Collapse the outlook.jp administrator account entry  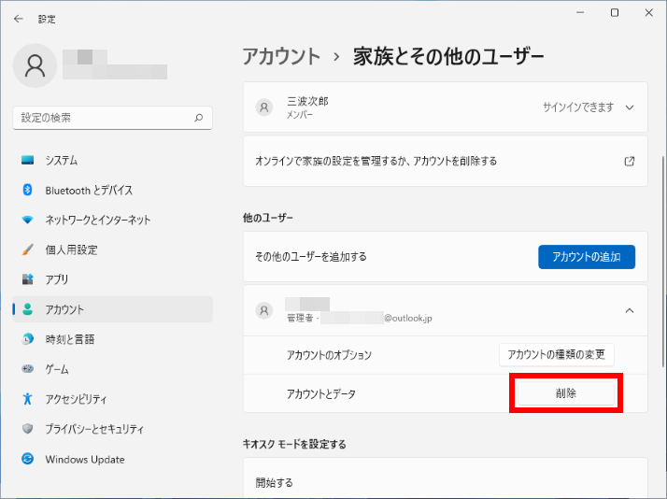pos(630,311)
